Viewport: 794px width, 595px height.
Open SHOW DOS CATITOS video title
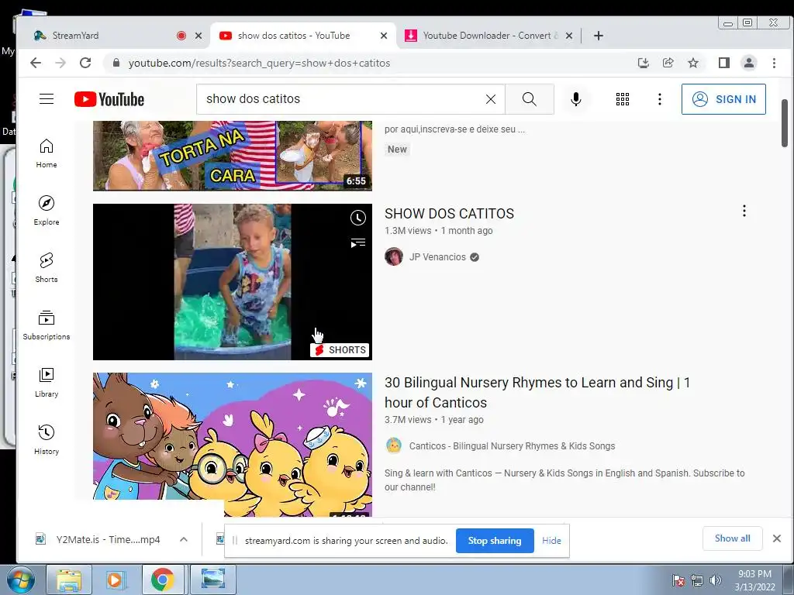[449, 214]
